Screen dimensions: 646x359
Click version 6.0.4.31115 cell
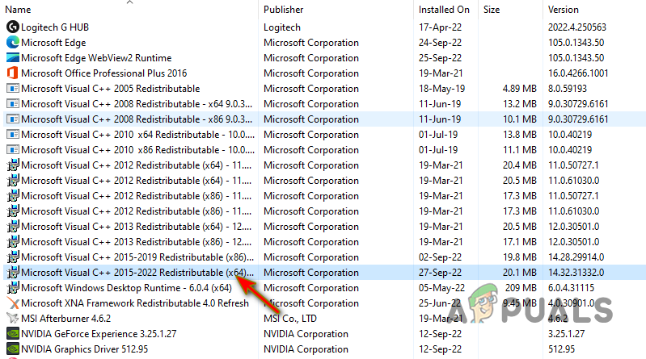click(571, 287)
